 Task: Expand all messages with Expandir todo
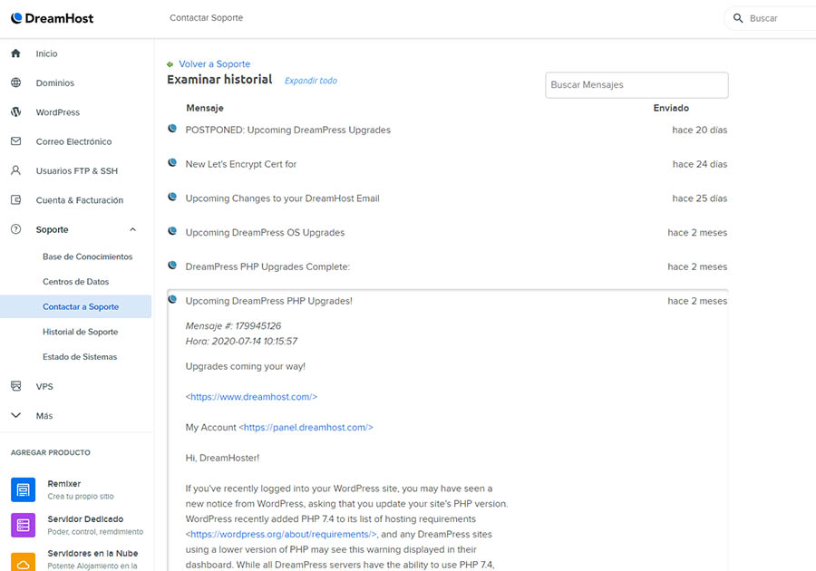click(310, 81)
